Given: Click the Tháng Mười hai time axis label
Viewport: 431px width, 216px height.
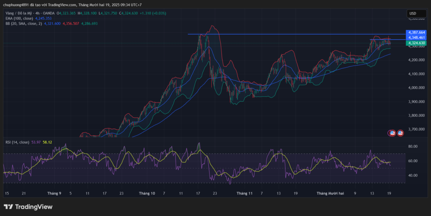Looking at the screenshot, I should coord(331,193).
